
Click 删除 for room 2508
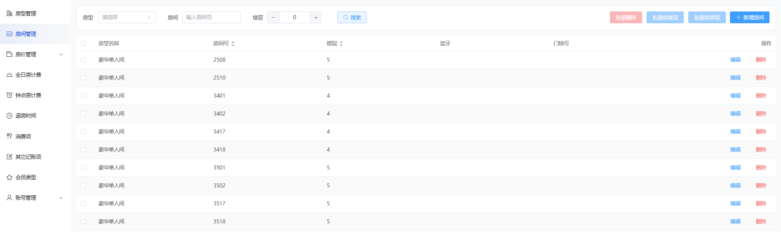[761, 60]
